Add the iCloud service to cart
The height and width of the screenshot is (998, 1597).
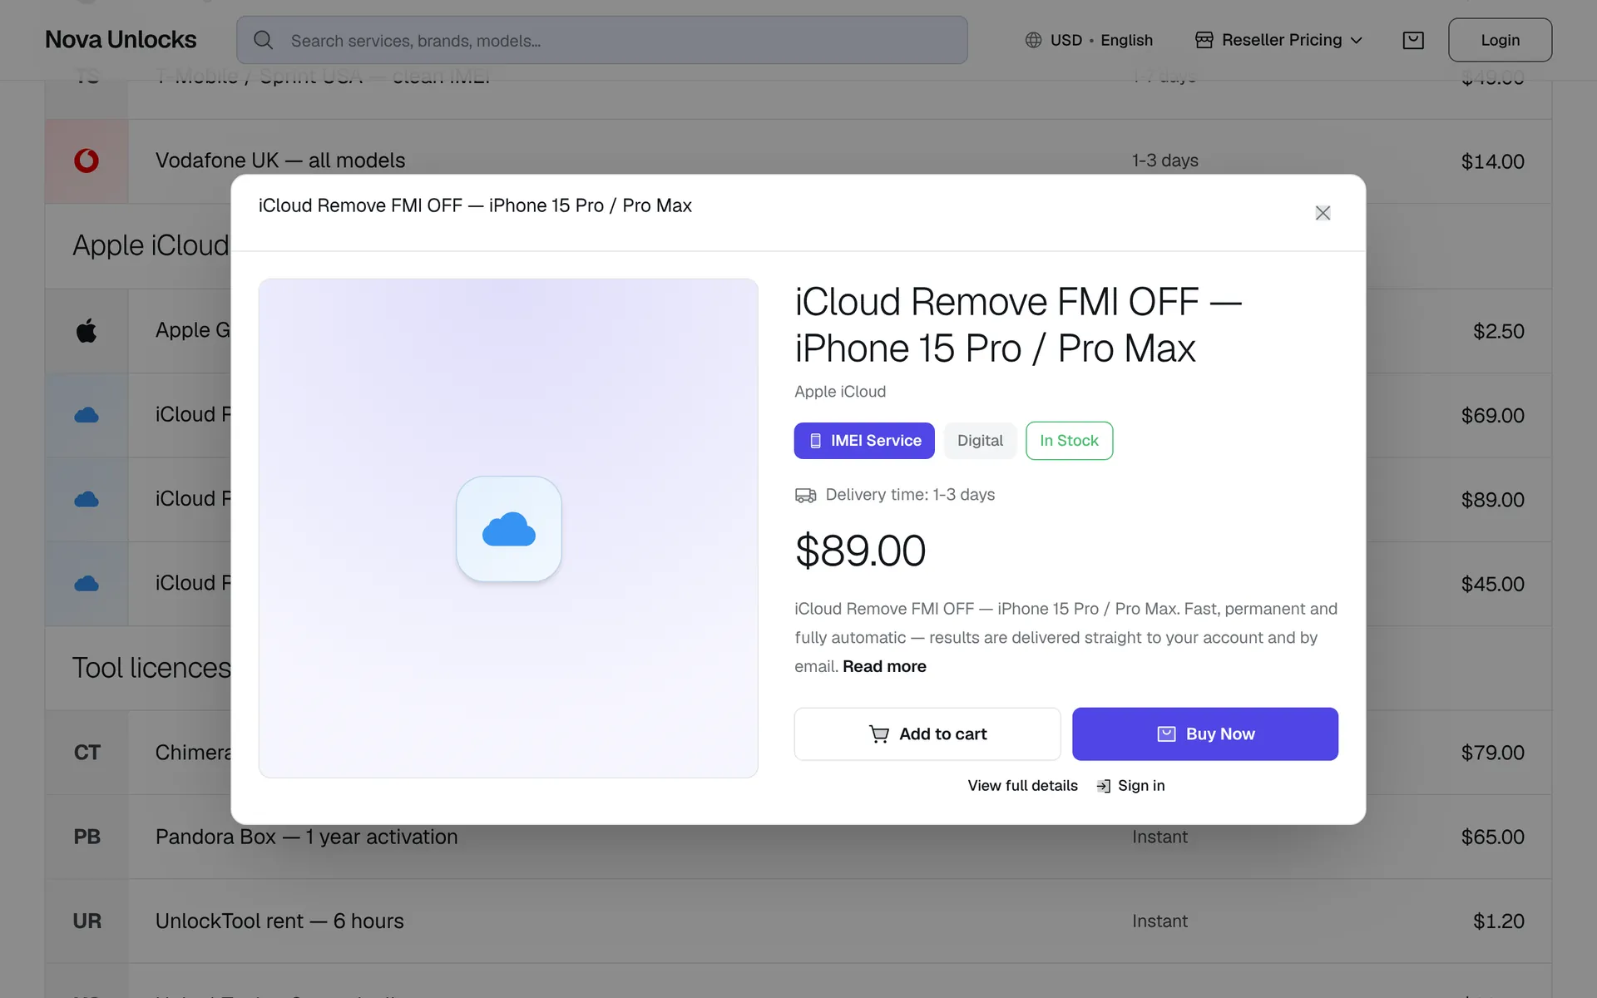[x=927, y=734]
